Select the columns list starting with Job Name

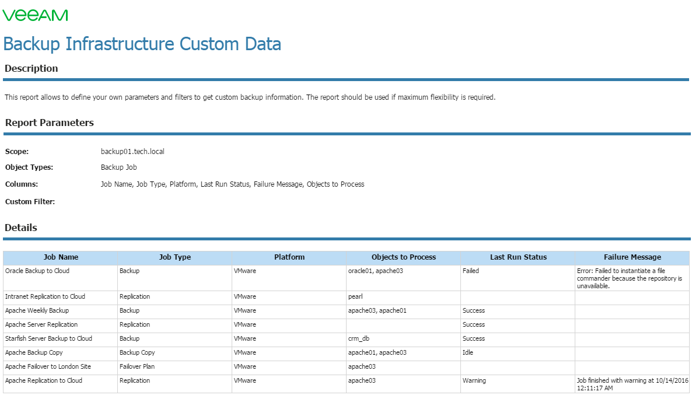point(233,184)
